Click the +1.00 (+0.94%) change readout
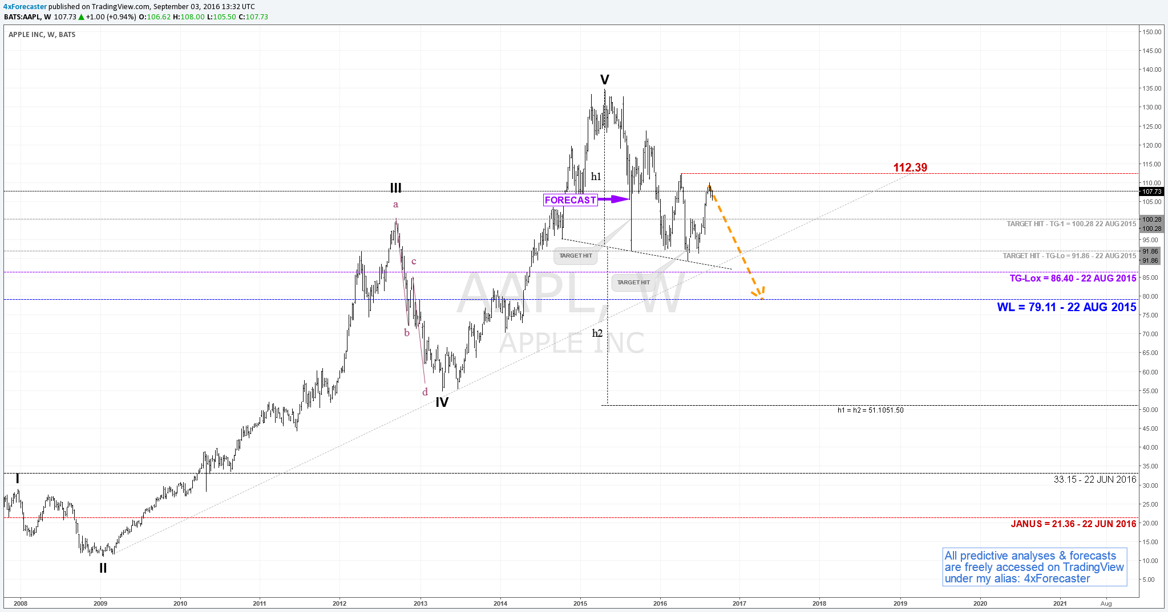Viewport: 1168px width, 612px height. click(x=111, y=17)
